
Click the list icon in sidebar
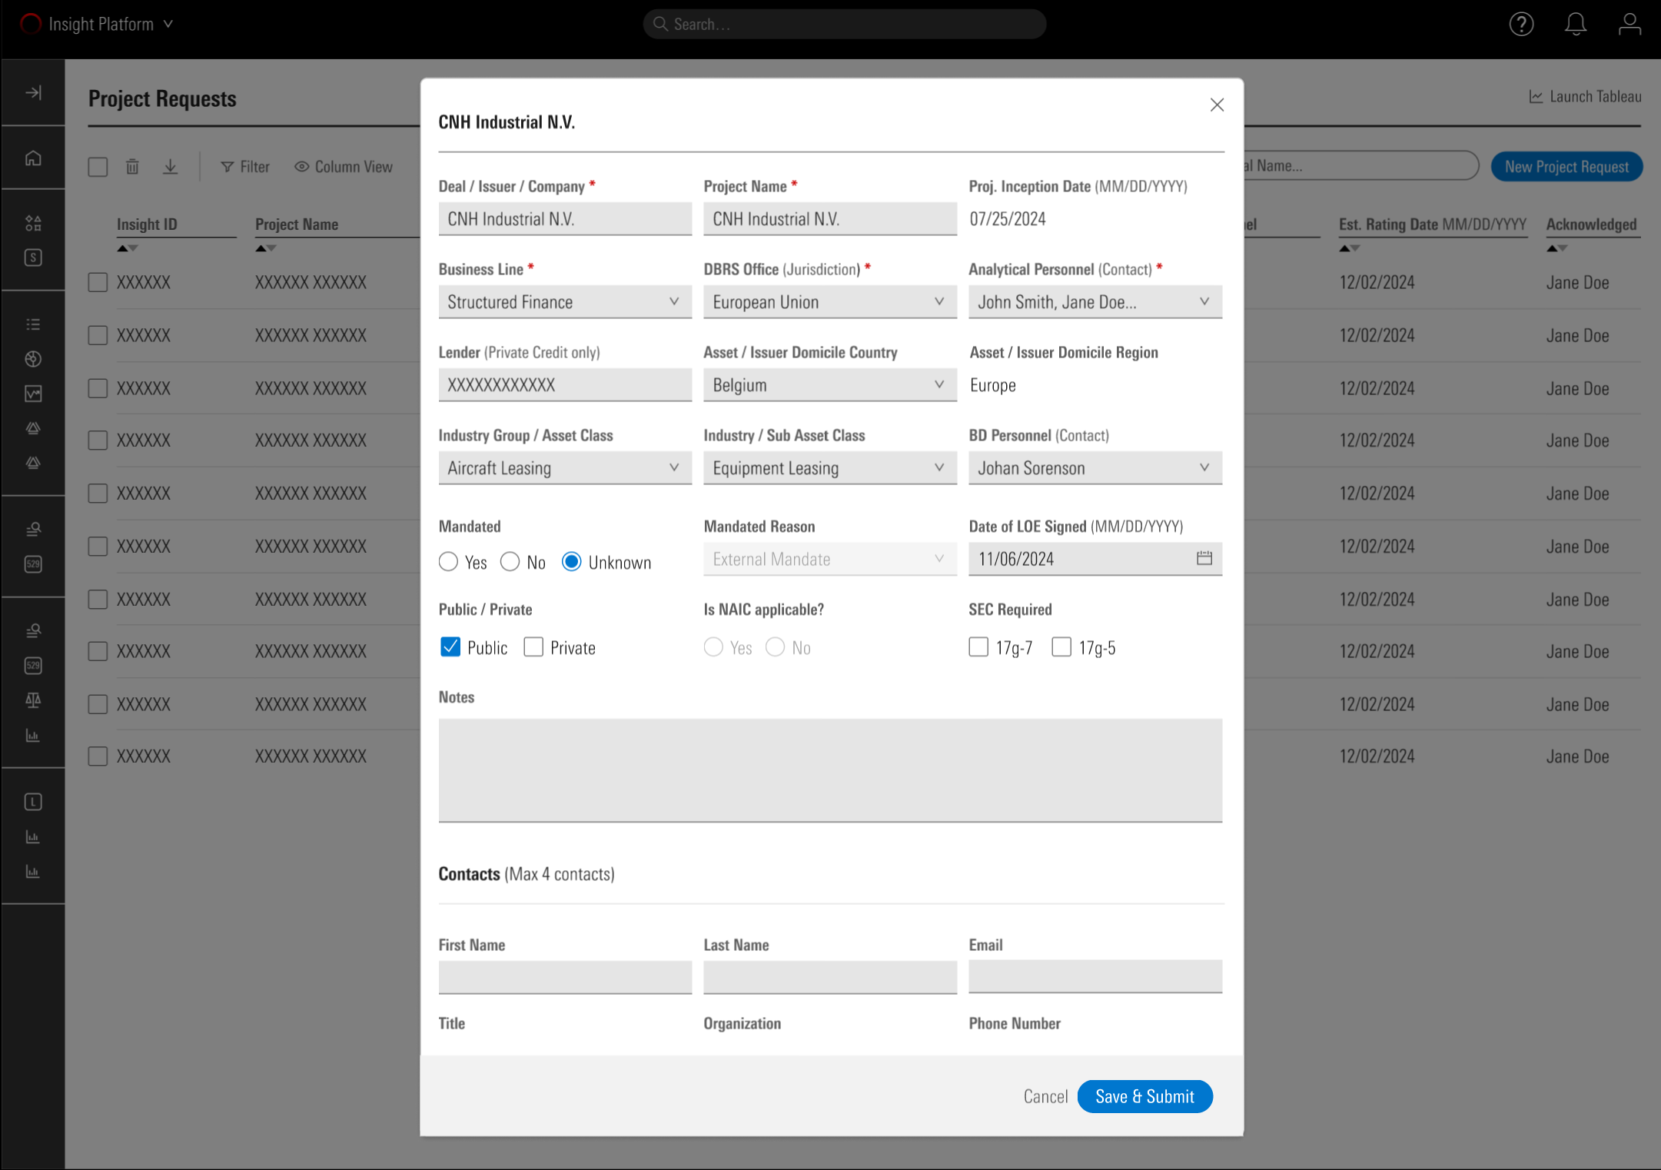coord(33,324)
